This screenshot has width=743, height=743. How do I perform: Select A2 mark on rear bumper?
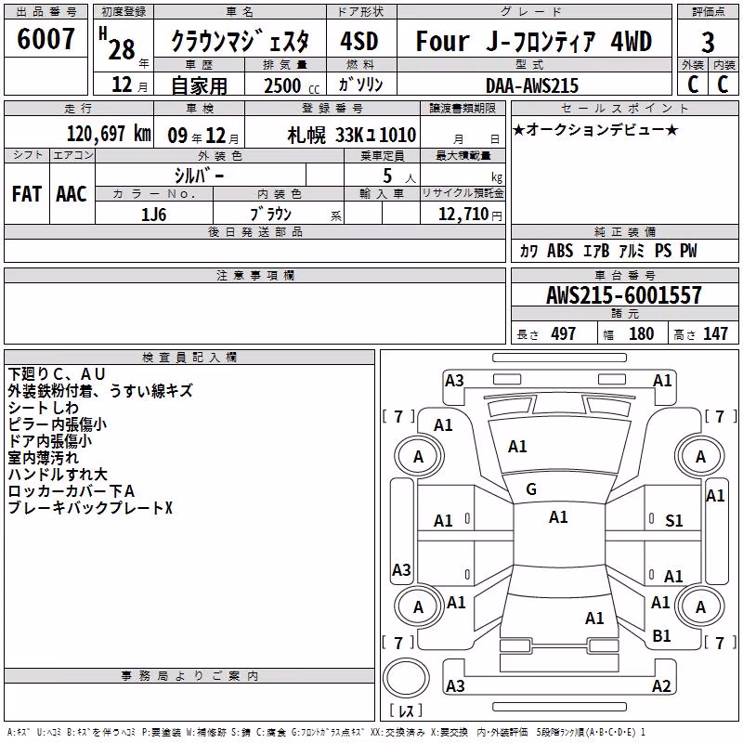pyautogui.click(x=661, y=685)
